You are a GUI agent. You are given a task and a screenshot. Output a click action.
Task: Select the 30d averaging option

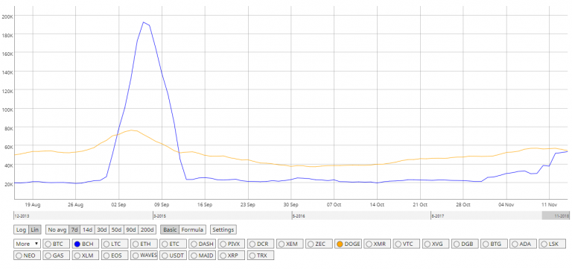click(x=102, y=230)
